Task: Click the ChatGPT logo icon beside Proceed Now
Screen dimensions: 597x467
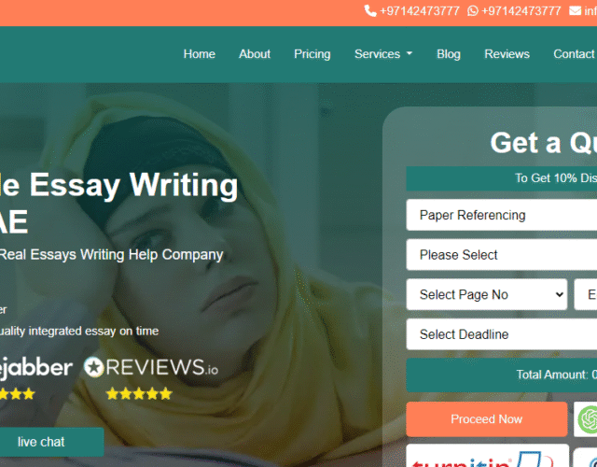Action: click(587, 419)
